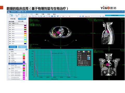Hide the PTV-lung structure via eye icon
Screen dimensions: 125x93
click(10, 53)
